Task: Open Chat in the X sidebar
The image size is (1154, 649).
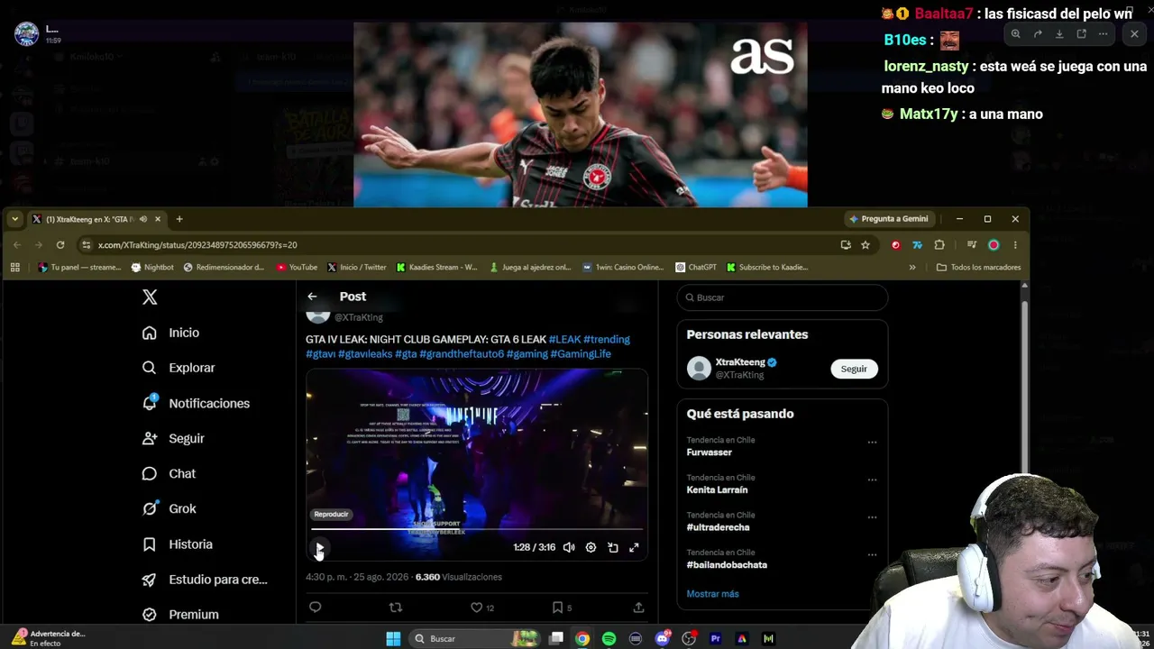Action: [169, 473]
